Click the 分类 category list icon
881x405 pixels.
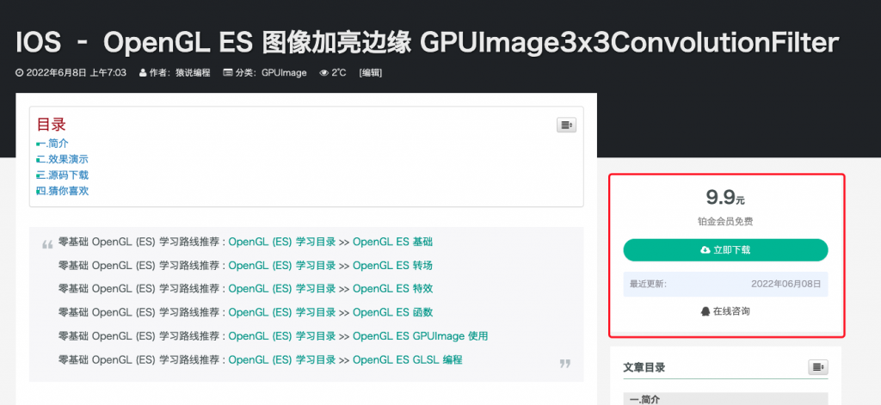coord(227,72)
